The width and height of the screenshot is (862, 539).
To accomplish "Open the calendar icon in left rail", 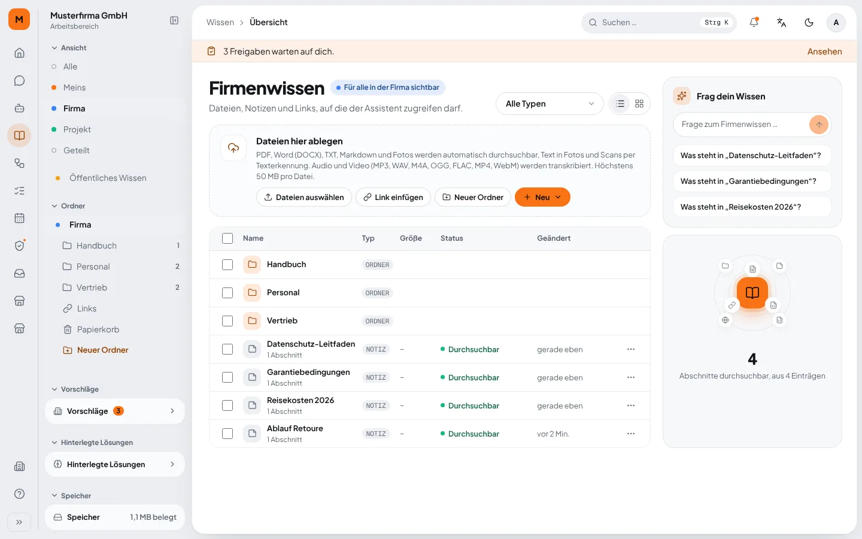I will 19,218.
